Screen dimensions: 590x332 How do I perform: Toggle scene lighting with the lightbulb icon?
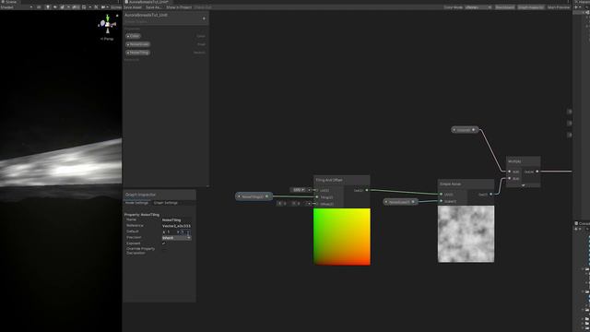pyautogui.click(x=48, y=7)
